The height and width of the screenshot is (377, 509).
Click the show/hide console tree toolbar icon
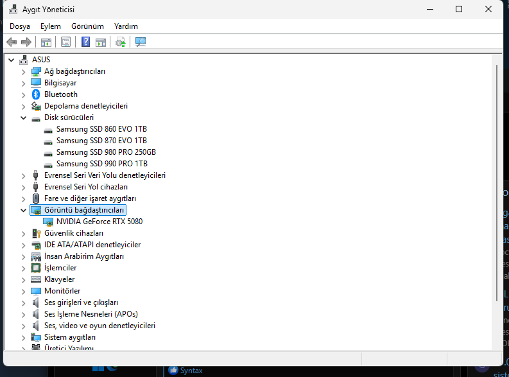pyautogui.click(x=46, y=42)
